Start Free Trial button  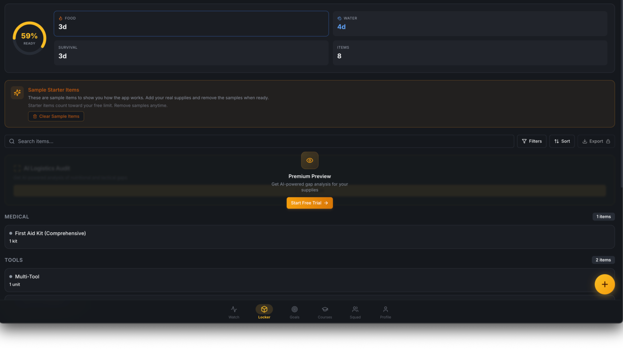pyautogui.click(x=310, y=203)
